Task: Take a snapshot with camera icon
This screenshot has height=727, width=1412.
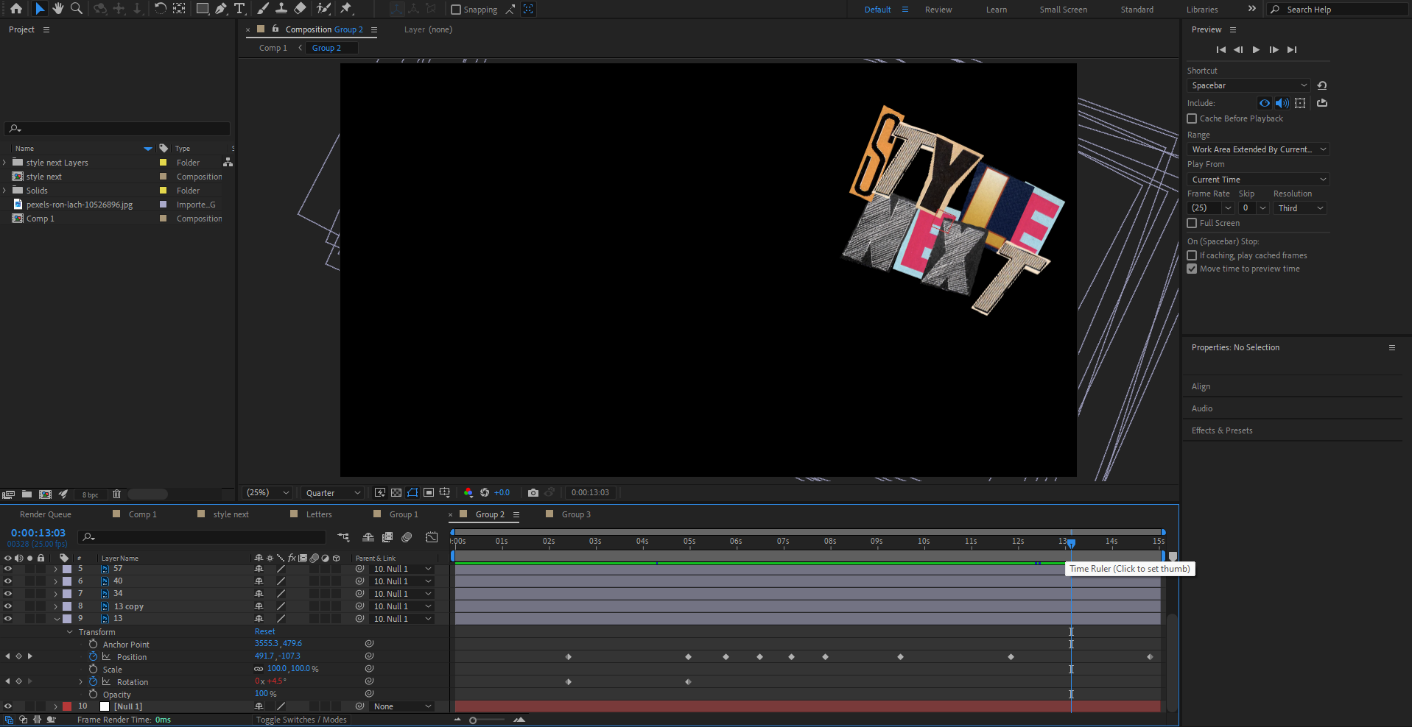Action: point(533,492)
